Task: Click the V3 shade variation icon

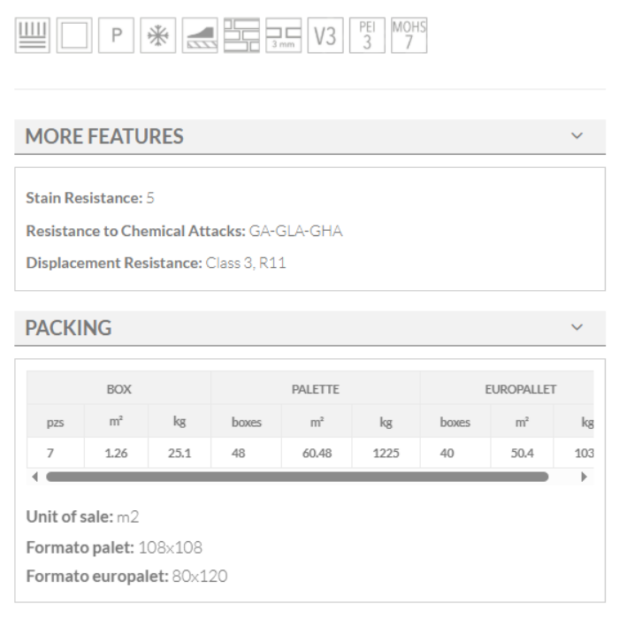Action: coord(325,36)
